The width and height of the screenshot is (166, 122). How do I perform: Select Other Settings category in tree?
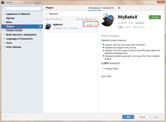tap(14, 47)
